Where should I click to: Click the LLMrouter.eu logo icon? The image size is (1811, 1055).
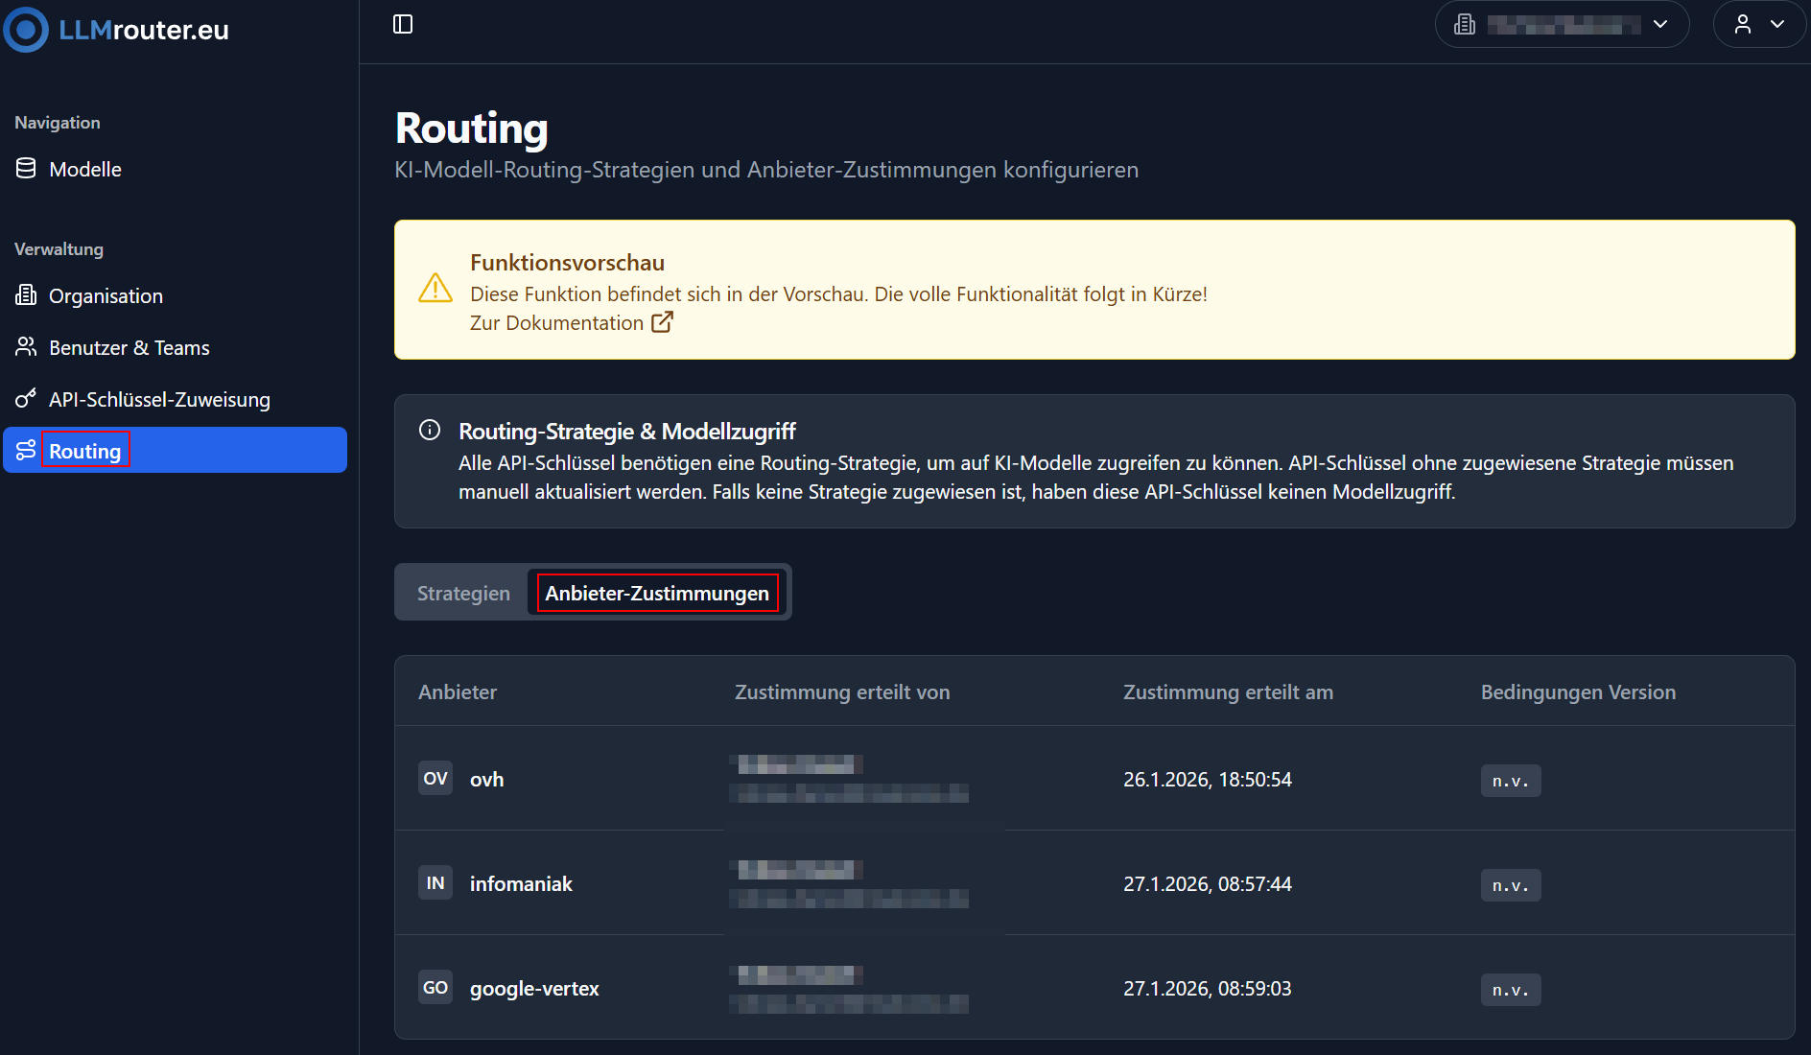[x=26, y=30]
